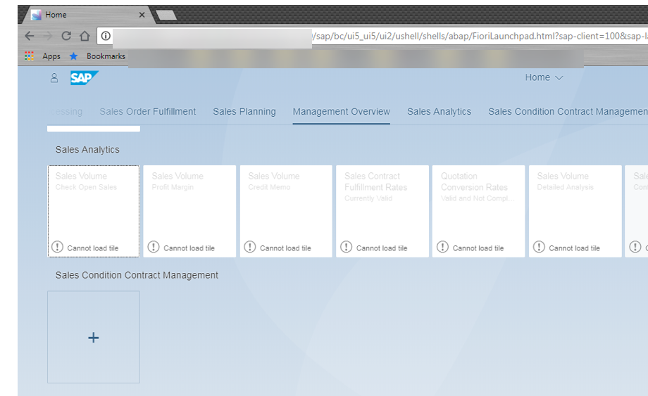Click the browser forward arrow
This screenshot has height=396, width=648.
coord(48,36)
